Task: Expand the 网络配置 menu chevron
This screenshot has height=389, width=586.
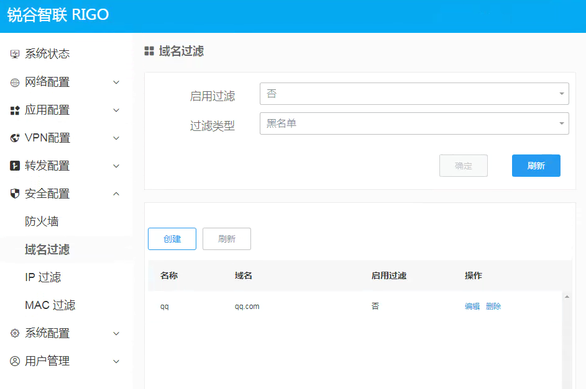Action: [x=116, y=83]
